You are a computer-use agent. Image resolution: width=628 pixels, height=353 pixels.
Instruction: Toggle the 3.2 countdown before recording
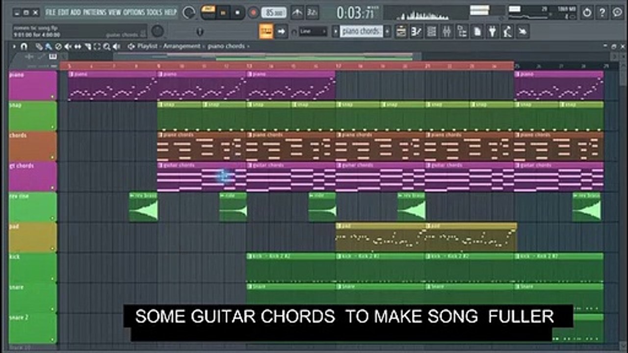pyautogui.click(x=312, y=12)
